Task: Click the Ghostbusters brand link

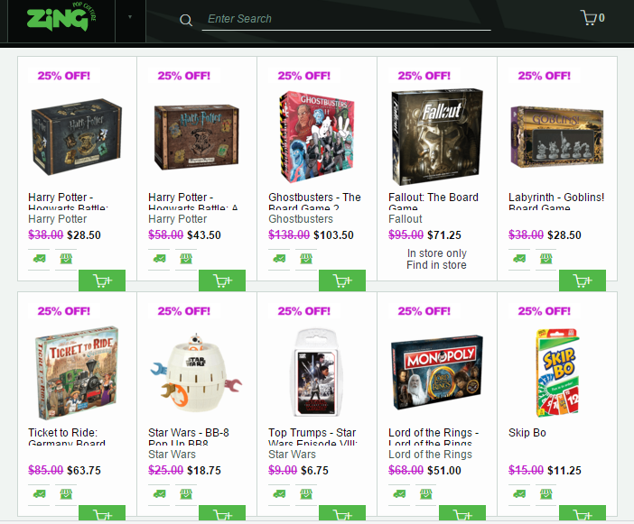Action: tap(301, 219)
